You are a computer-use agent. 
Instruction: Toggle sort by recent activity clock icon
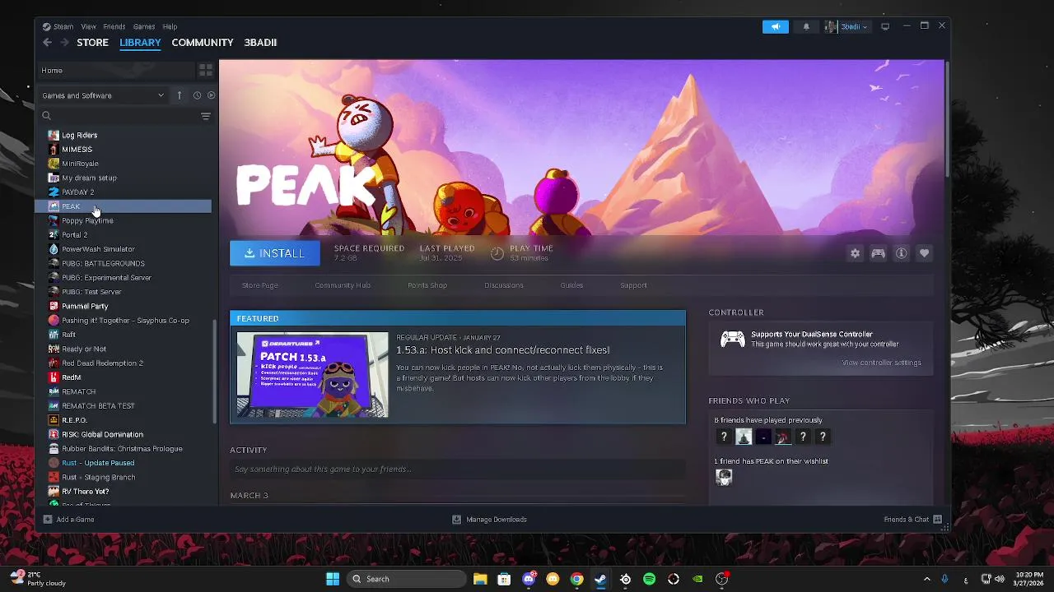197,95
